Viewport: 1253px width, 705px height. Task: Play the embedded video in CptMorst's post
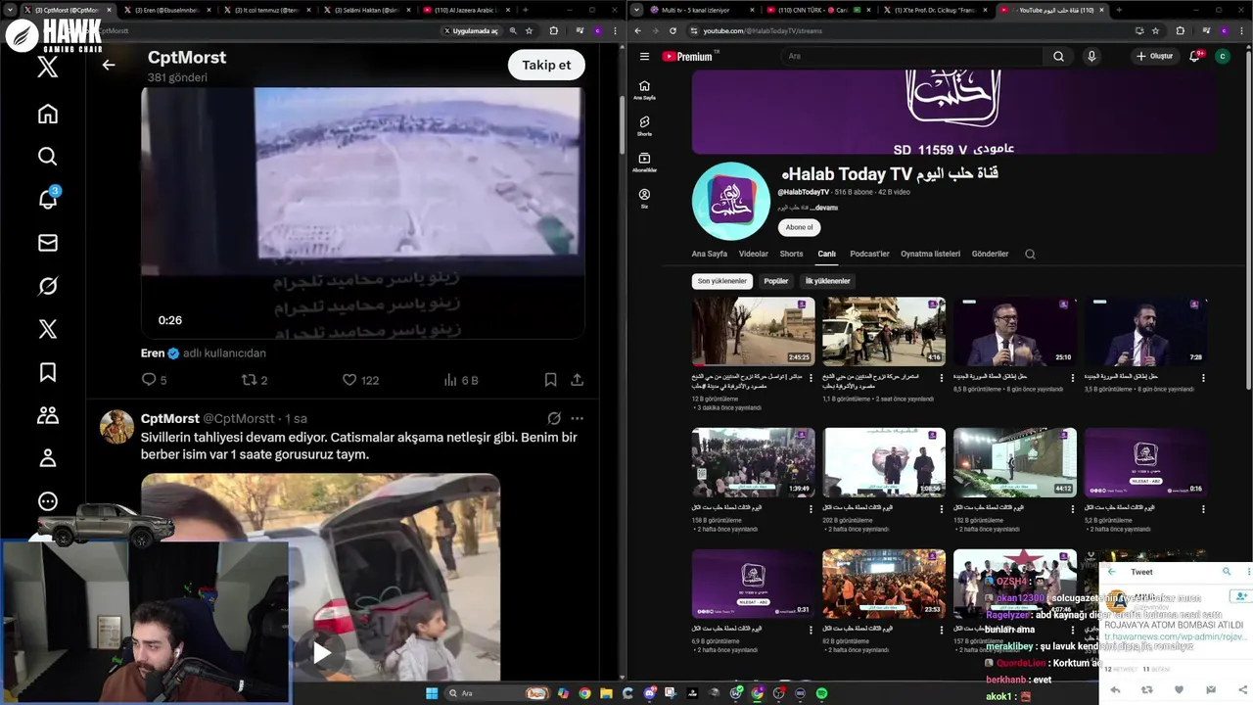click(x=321, y=652)
